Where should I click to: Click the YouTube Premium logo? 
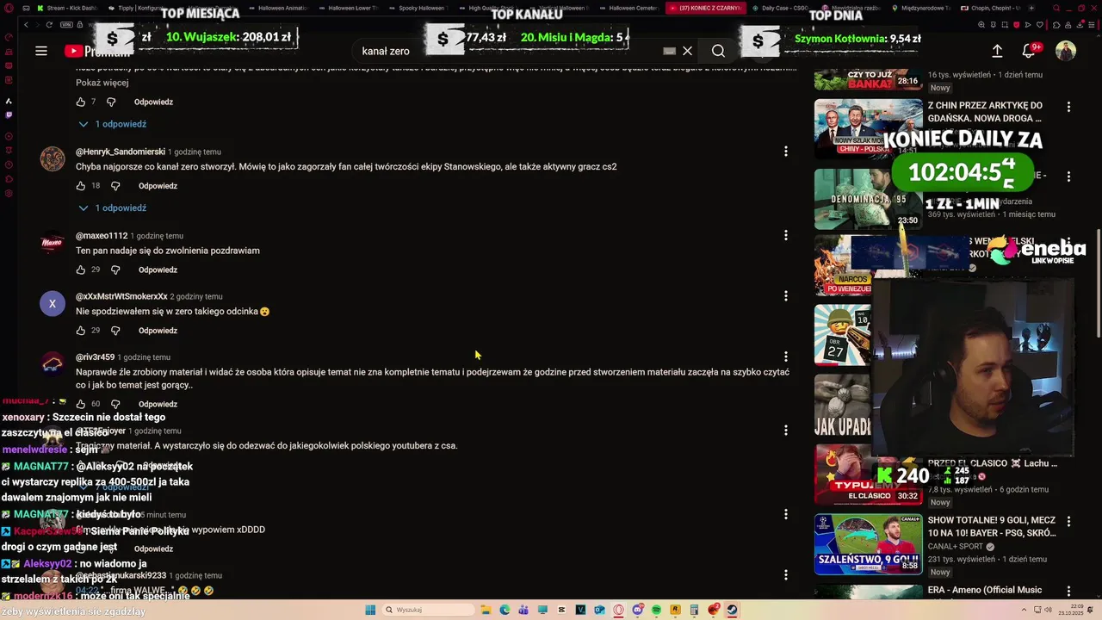point(97,51)
